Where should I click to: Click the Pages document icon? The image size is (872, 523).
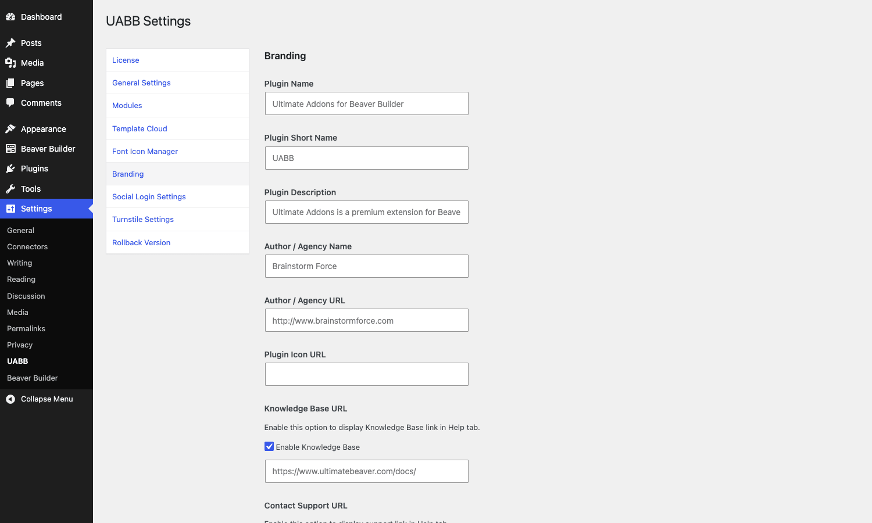click(x=10, y=83)
